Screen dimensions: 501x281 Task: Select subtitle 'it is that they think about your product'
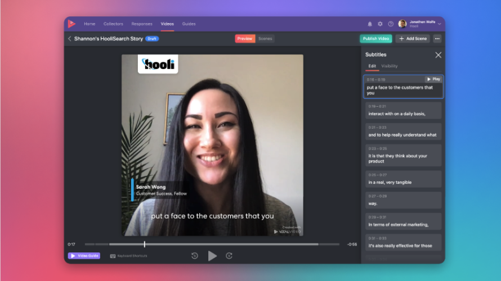tap(403, 155)
